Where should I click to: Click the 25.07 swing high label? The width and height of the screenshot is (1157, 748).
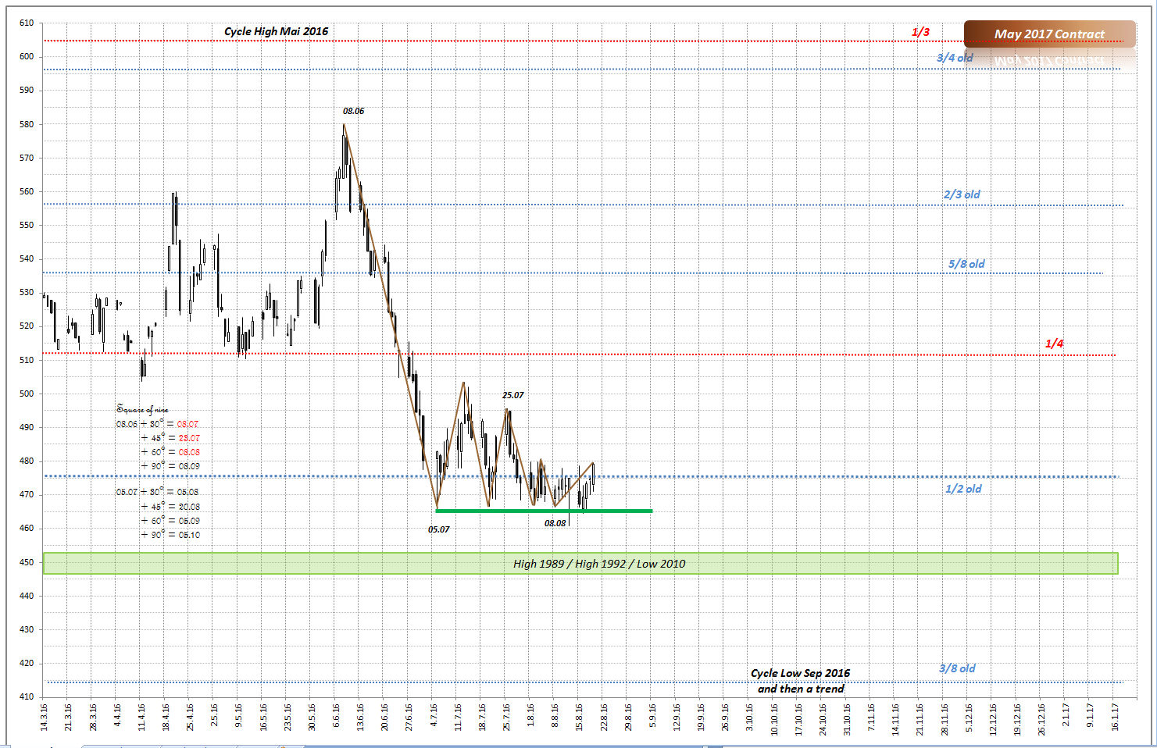(x=512, y=395)
